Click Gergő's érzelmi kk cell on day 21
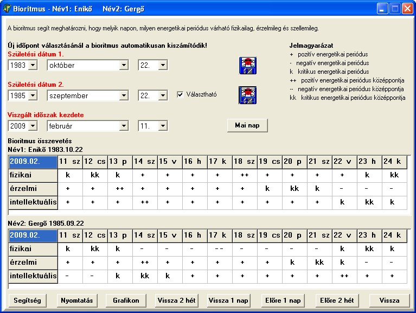 coord(319,263)
